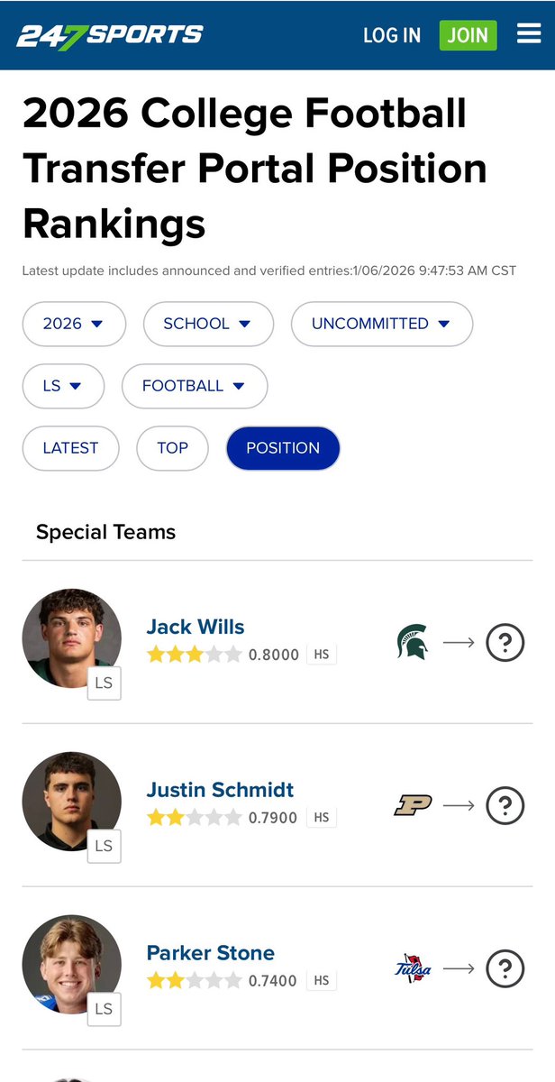Click the 247Sports logo

(x=110, y=36)
